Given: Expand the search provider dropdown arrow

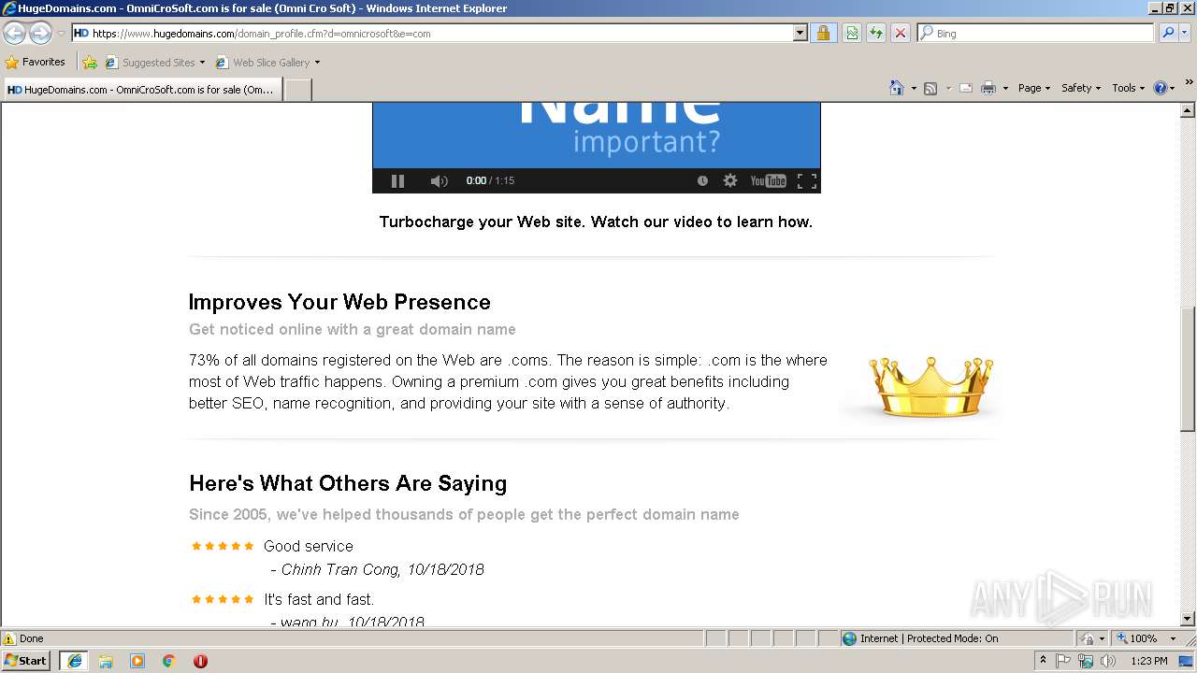Looking at the screenshot, I should (1186, 33).
